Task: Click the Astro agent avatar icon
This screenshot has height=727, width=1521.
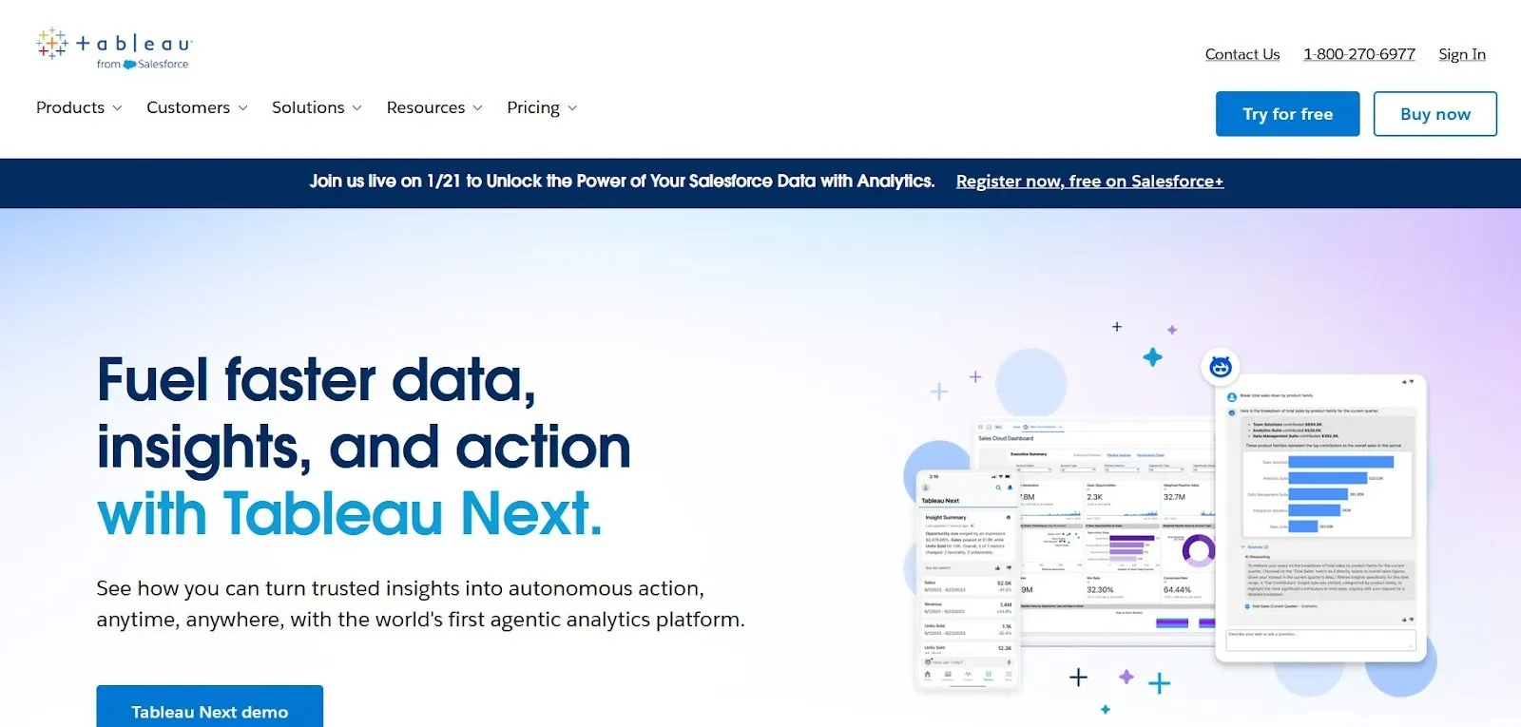Action: click(1221, 366)
